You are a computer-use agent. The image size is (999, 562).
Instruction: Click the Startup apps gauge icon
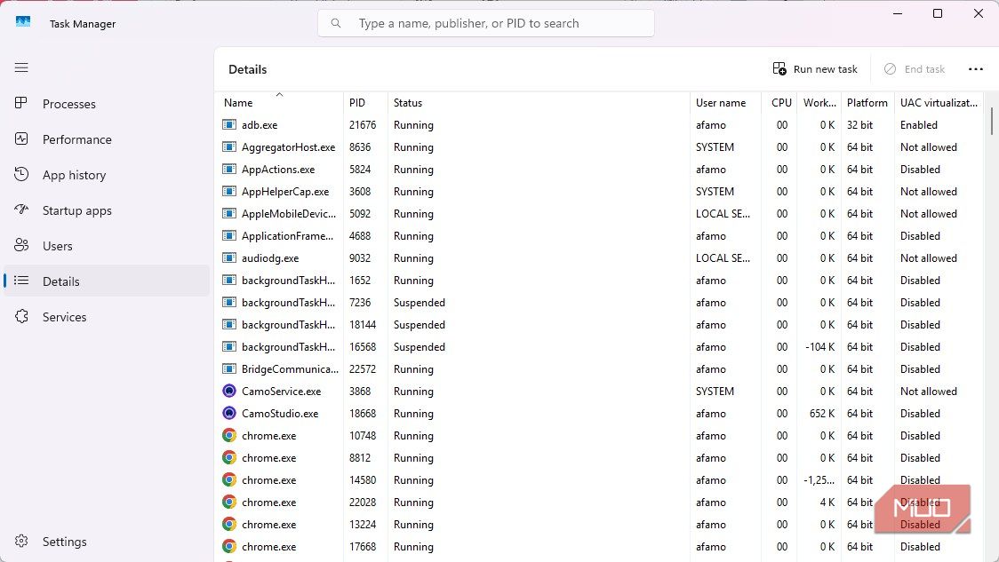21,210
